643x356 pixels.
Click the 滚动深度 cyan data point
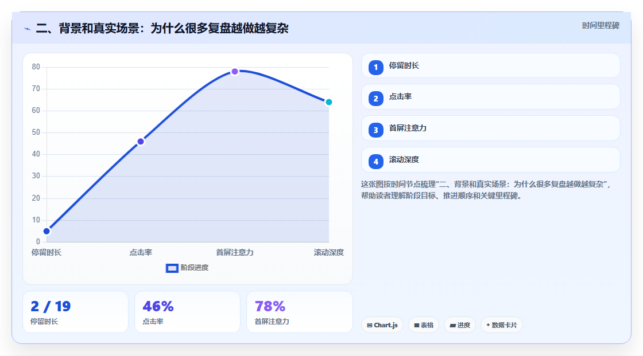tap(328, 102)
